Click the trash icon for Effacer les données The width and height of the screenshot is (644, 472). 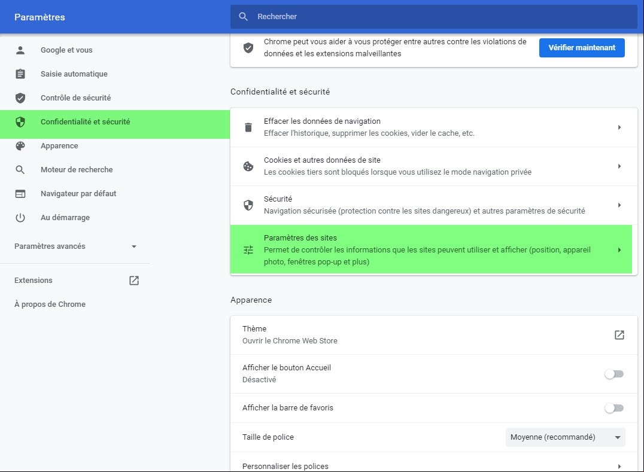[x=248, y=127]
